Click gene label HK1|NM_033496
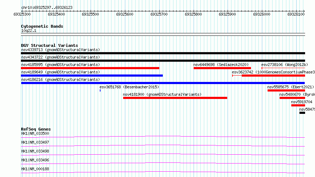The width and height of the screenshot is (315, 177). click(x=35, y=160)
